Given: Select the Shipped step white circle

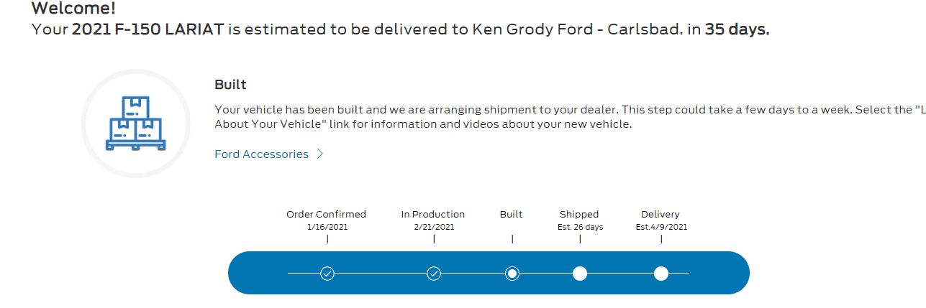Looking at the screenshot, I should coord(580,274).
